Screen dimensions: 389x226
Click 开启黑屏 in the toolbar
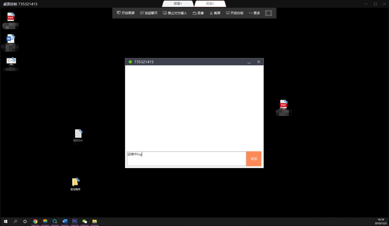click(126, 13)
